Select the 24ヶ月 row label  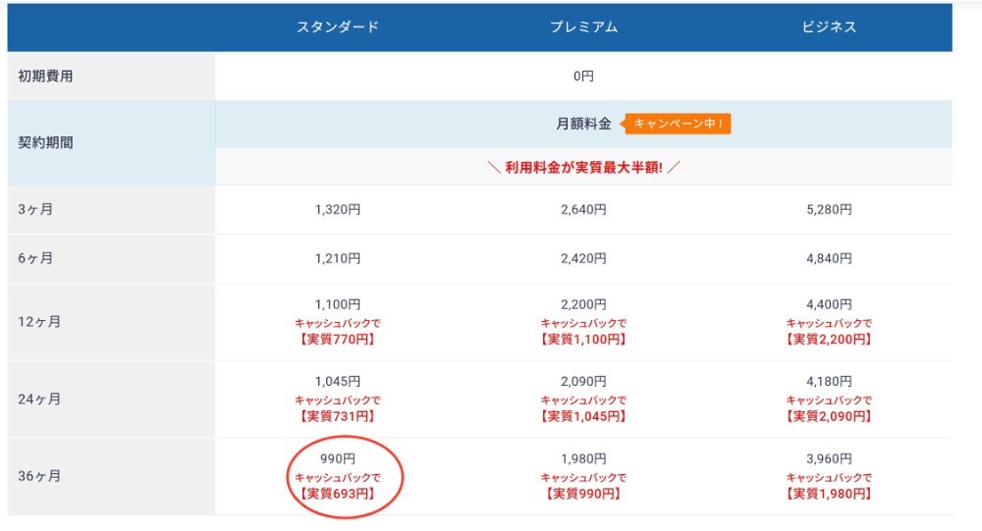tap(39, 398)
